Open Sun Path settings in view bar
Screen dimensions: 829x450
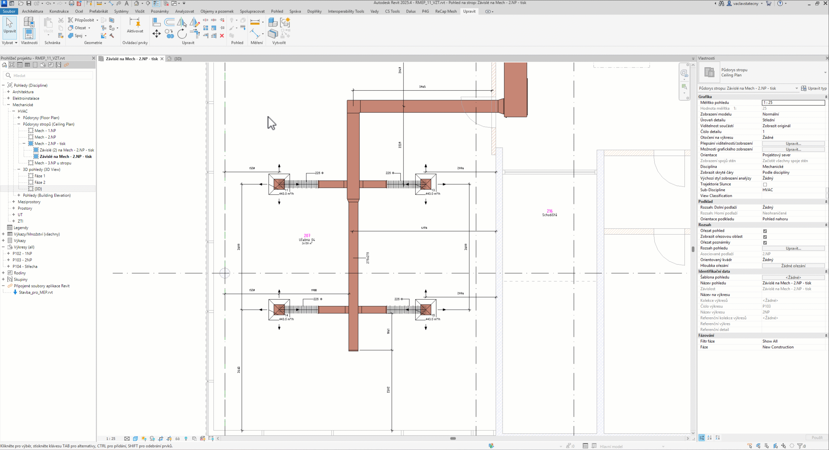pyautogui.click(x=144, y=439)
